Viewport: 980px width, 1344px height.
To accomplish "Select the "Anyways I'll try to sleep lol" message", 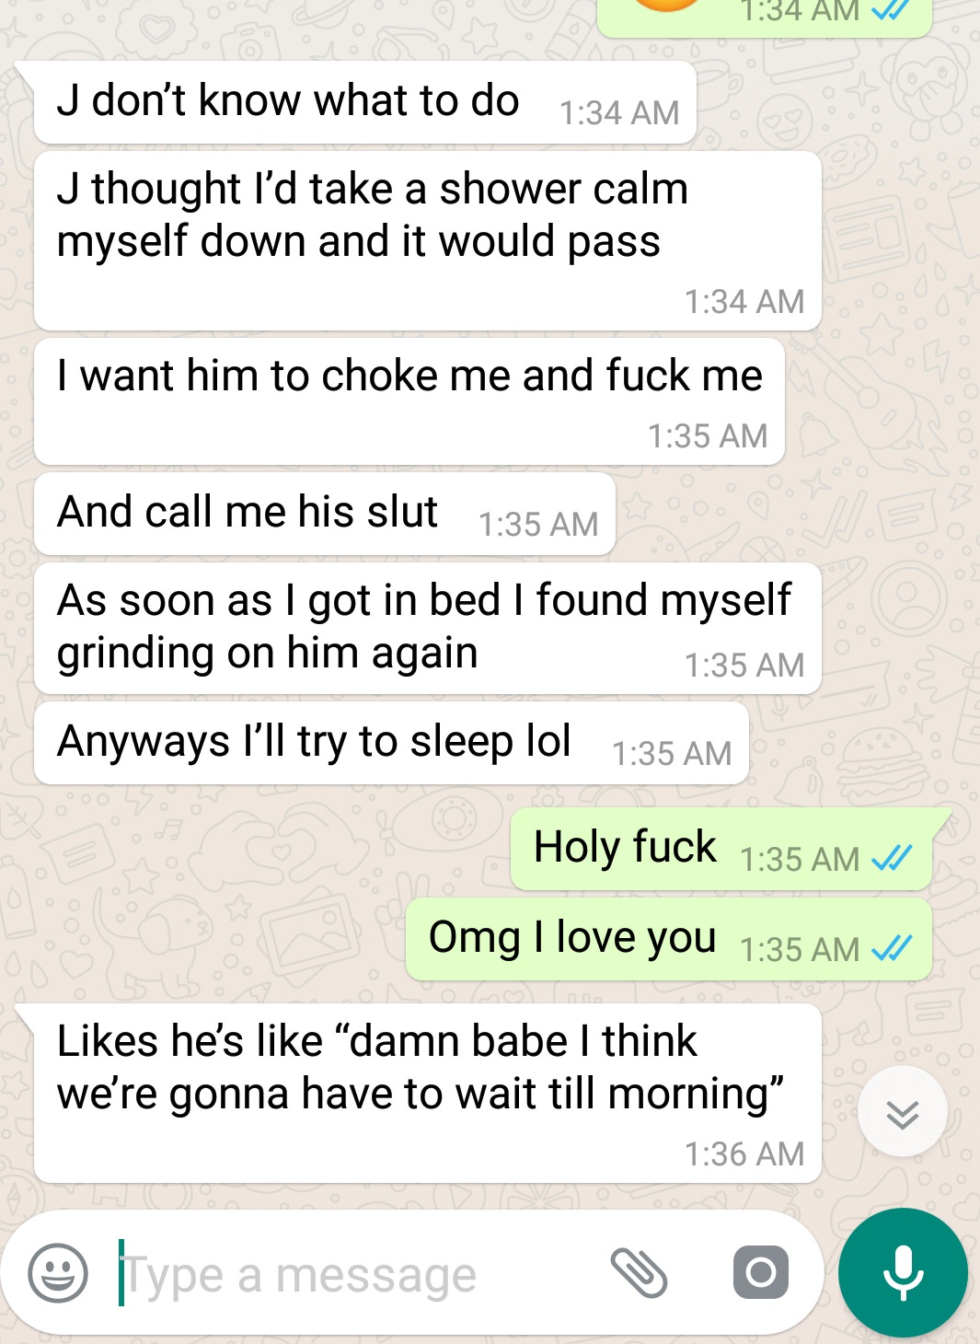I will pos(391,743).
